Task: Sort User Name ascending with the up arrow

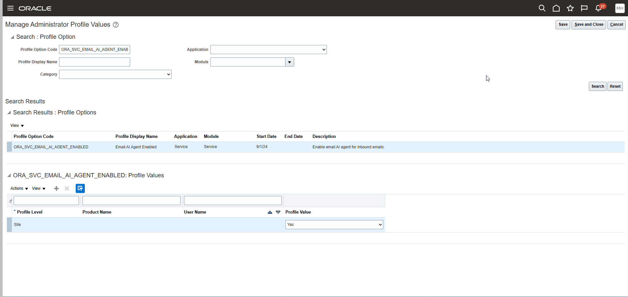Action: click(x=269, y=212)
